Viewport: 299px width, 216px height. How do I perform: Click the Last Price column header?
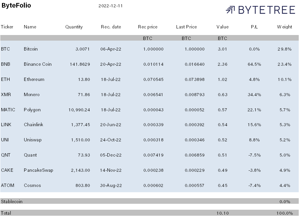click(x=186, y=27)
